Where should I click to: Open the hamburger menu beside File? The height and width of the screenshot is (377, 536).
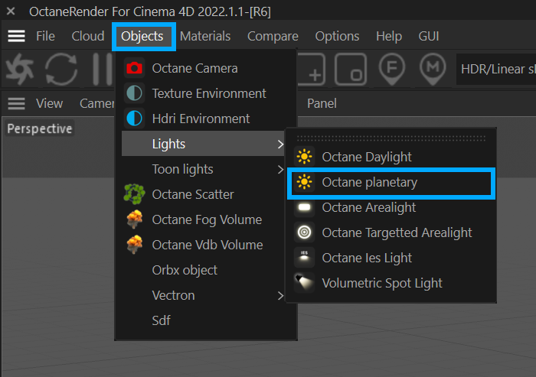click(16, 36)
